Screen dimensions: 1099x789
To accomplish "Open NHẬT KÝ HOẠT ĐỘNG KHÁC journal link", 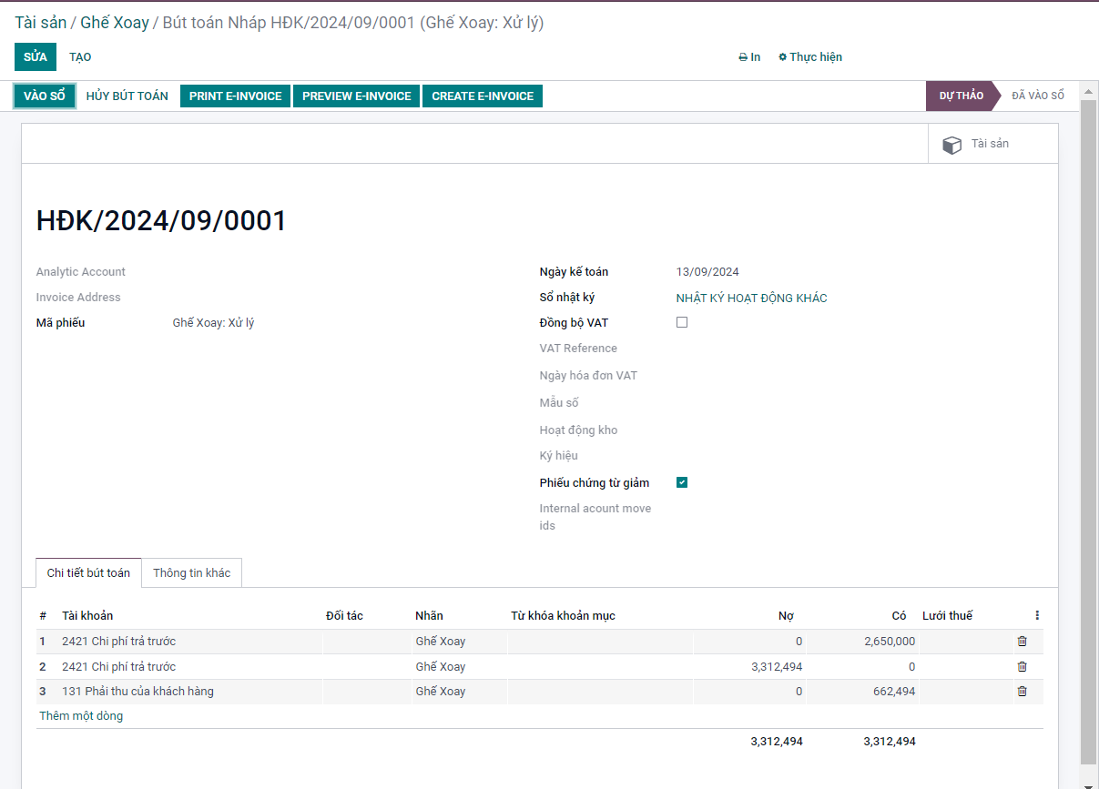I will 751,298.
